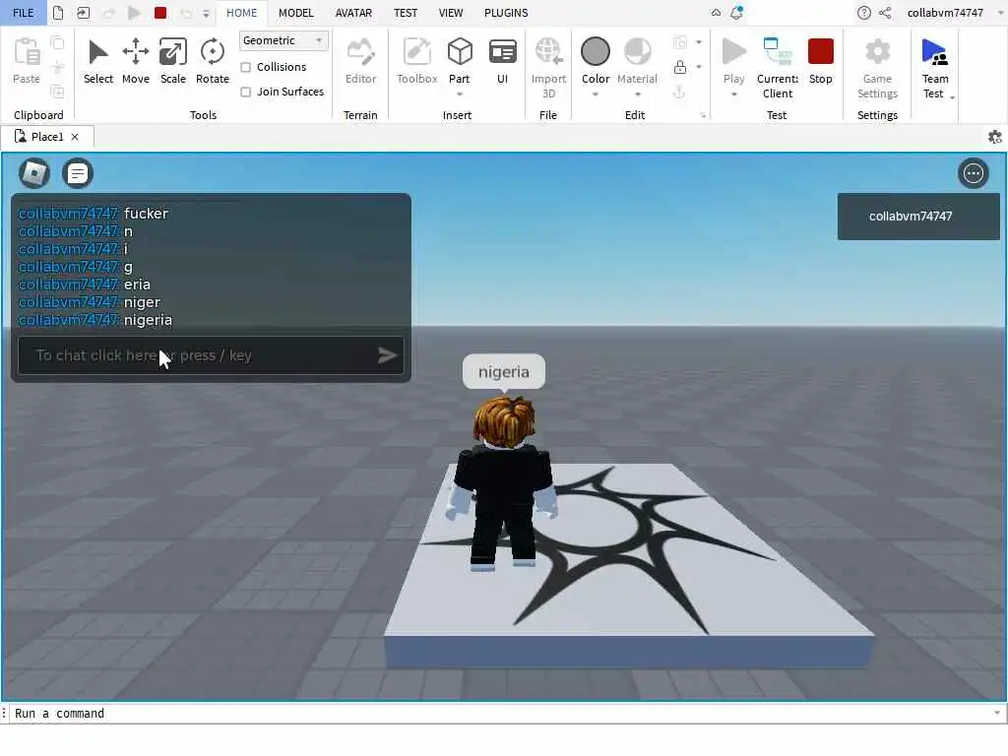Viewport: 1008px width, 756px height.
Task: Click the Edit group expand launcher
Action: (x=703, y=116)
